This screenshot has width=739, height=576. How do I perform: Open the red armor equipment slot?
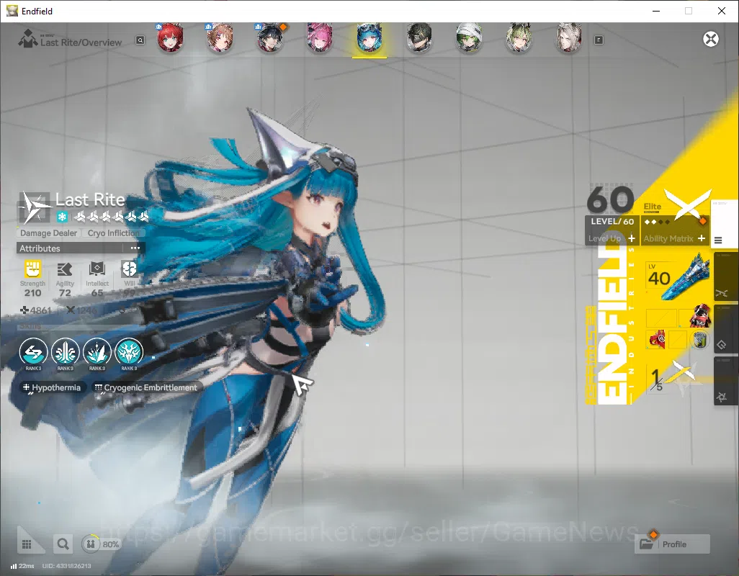(x=700, y=316)
